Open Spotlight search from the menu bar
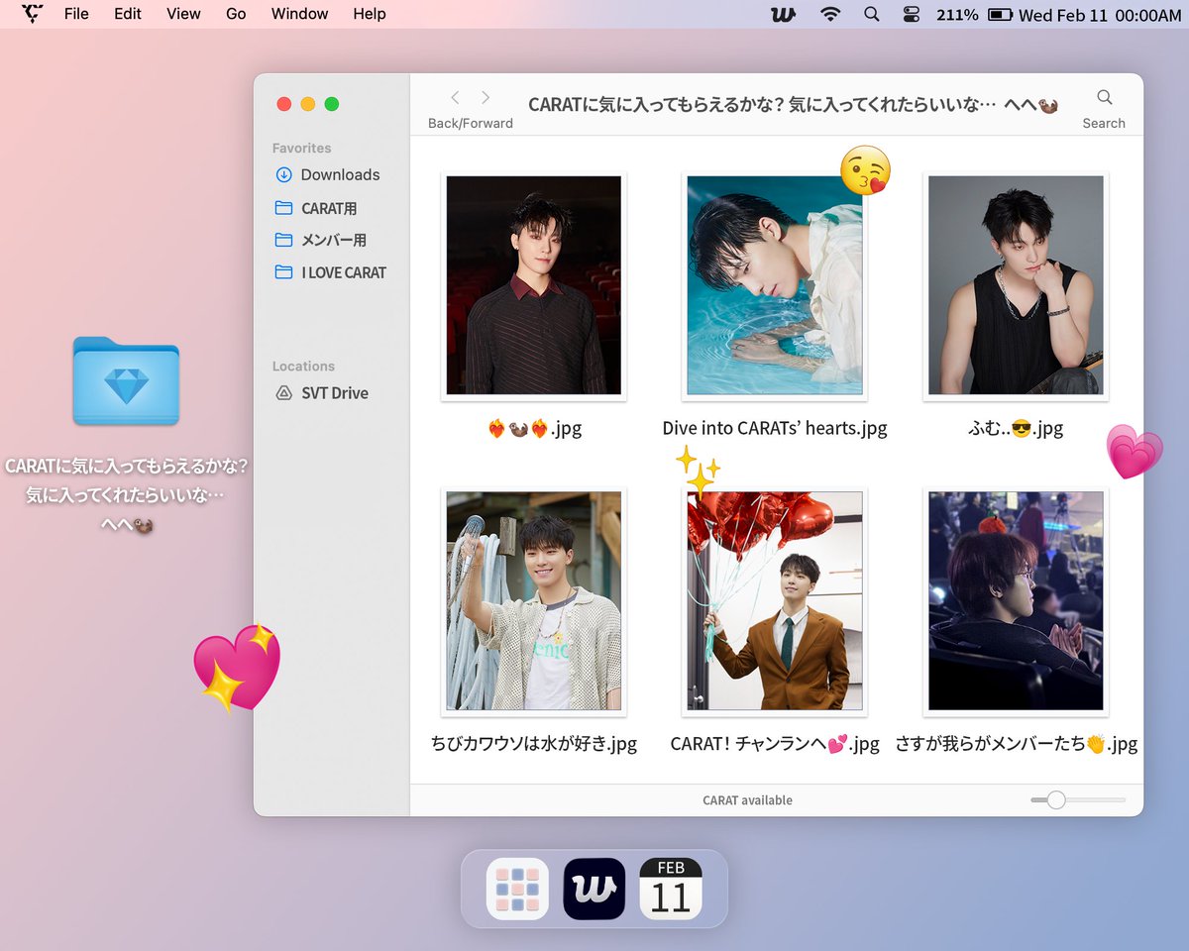Image resolution: width=1189 pixels, height=951 pixels. click(871, 14)
